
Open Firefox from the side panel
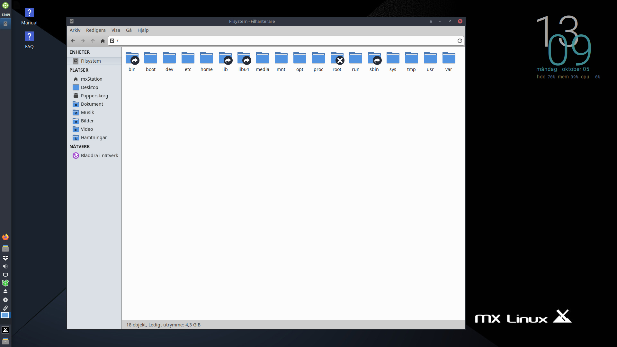[x=5, y=237]
